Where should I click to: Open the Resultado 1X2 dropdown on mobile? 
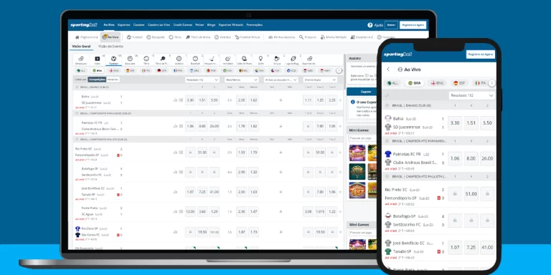pyautogui.click(x=471, y=95)
